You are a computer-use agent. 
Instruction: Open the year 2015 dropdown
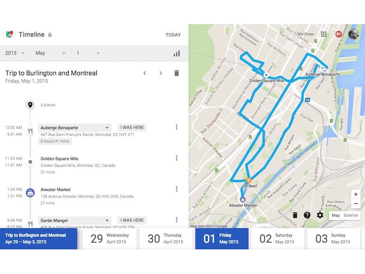pos(15,53)
